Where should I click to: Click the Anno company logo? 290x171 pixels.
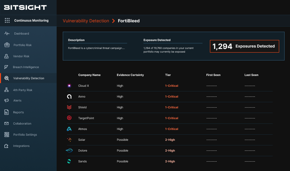point(69,96)
